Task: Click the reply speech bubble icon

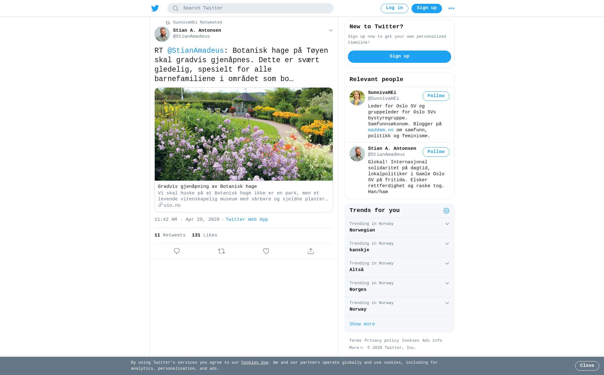Action: 177,251
